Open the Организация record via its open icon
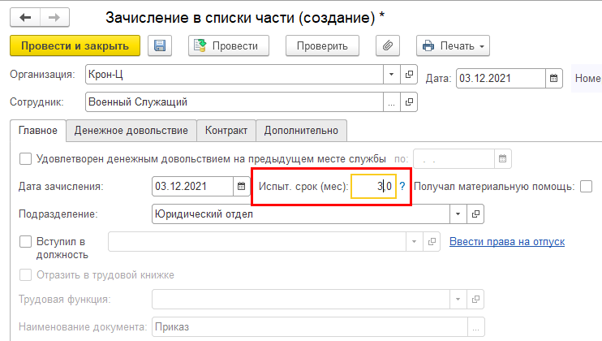This screenshot has width=602, height=341. click(x=409, y=75)
